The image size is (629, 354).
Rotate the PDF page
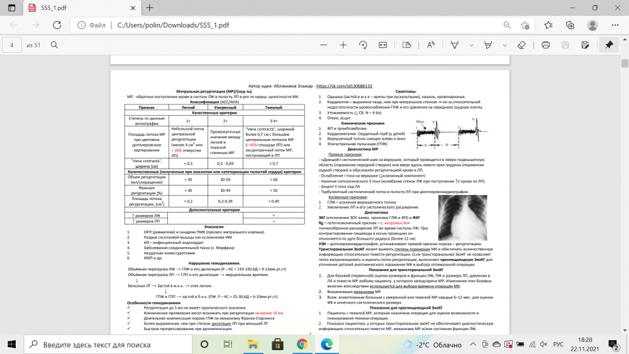point(363,45)
